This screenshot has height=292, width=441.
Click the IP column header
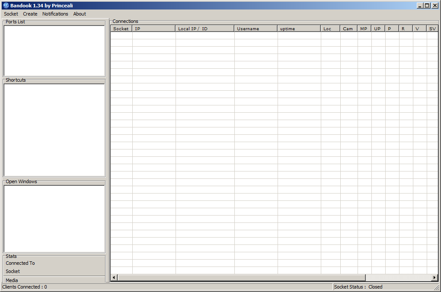(154, 29)
